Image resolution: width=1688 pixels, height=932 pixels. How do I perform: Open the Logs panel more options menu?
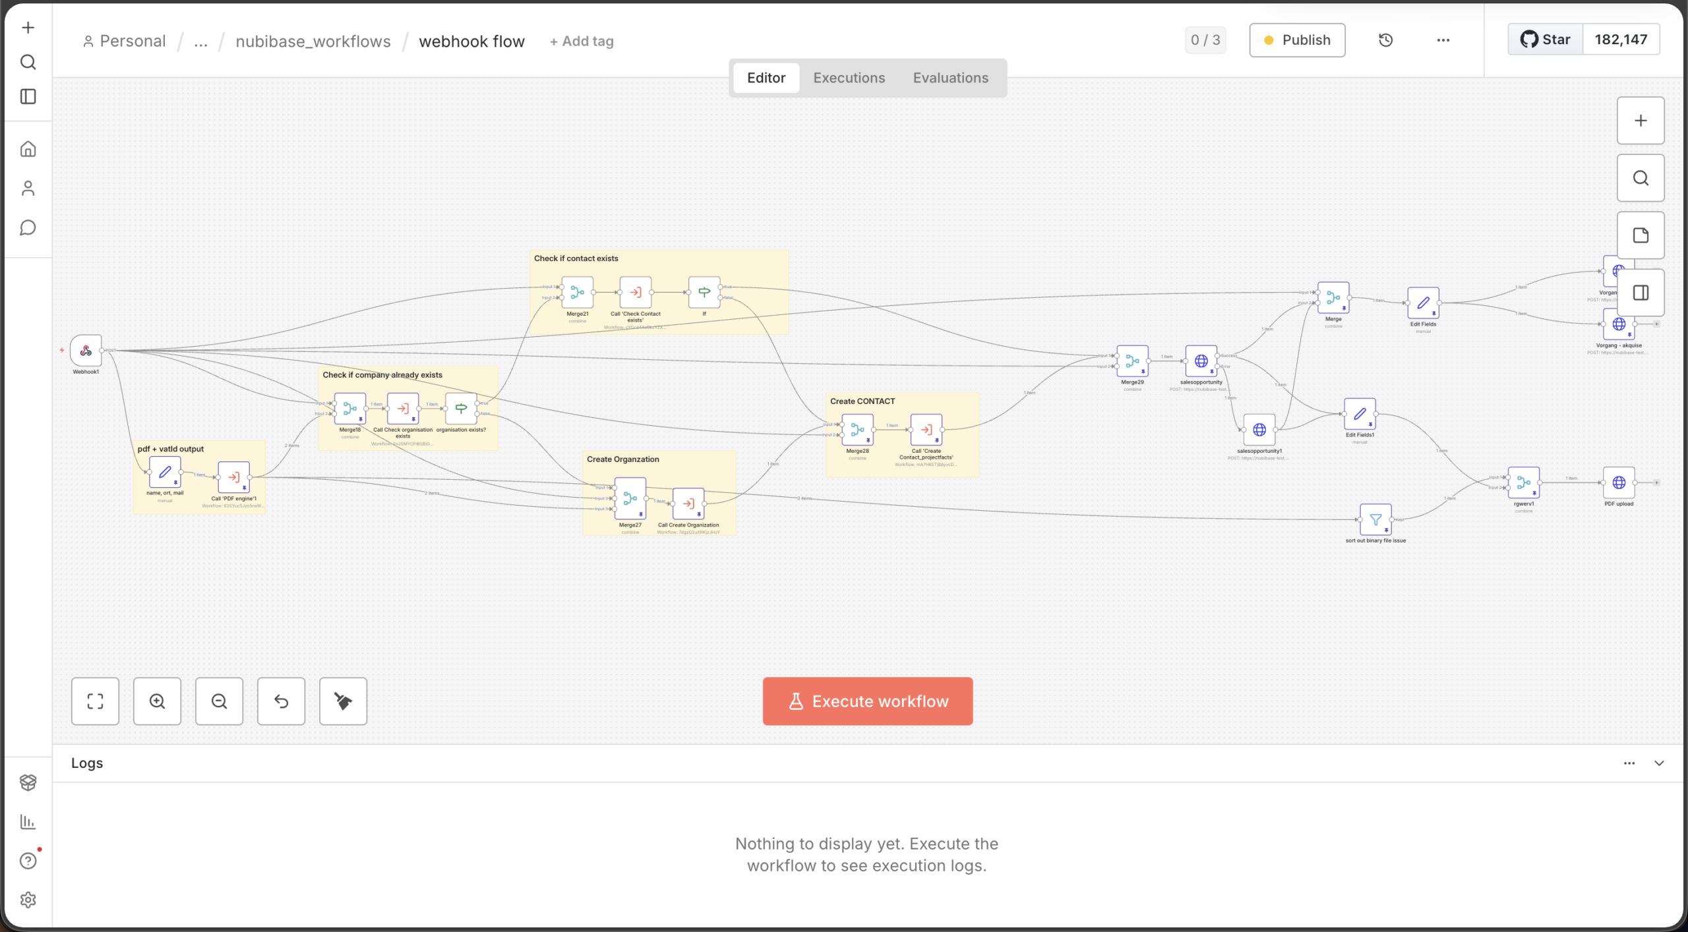pos(1629,763)
